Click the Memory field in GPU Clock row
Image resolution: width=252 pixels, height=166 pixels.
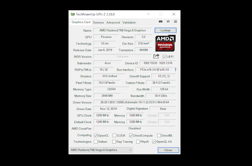[x=135, y=115]
